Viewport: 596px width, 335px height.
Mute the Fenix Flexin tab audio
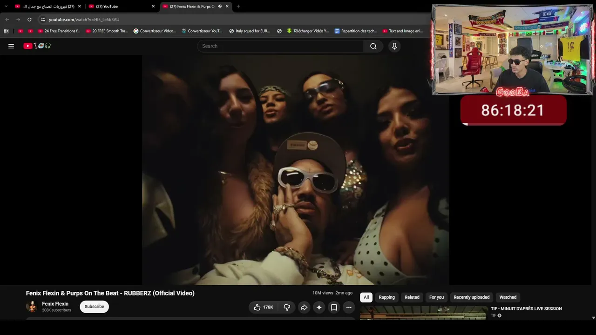click(x=219, y=7)
